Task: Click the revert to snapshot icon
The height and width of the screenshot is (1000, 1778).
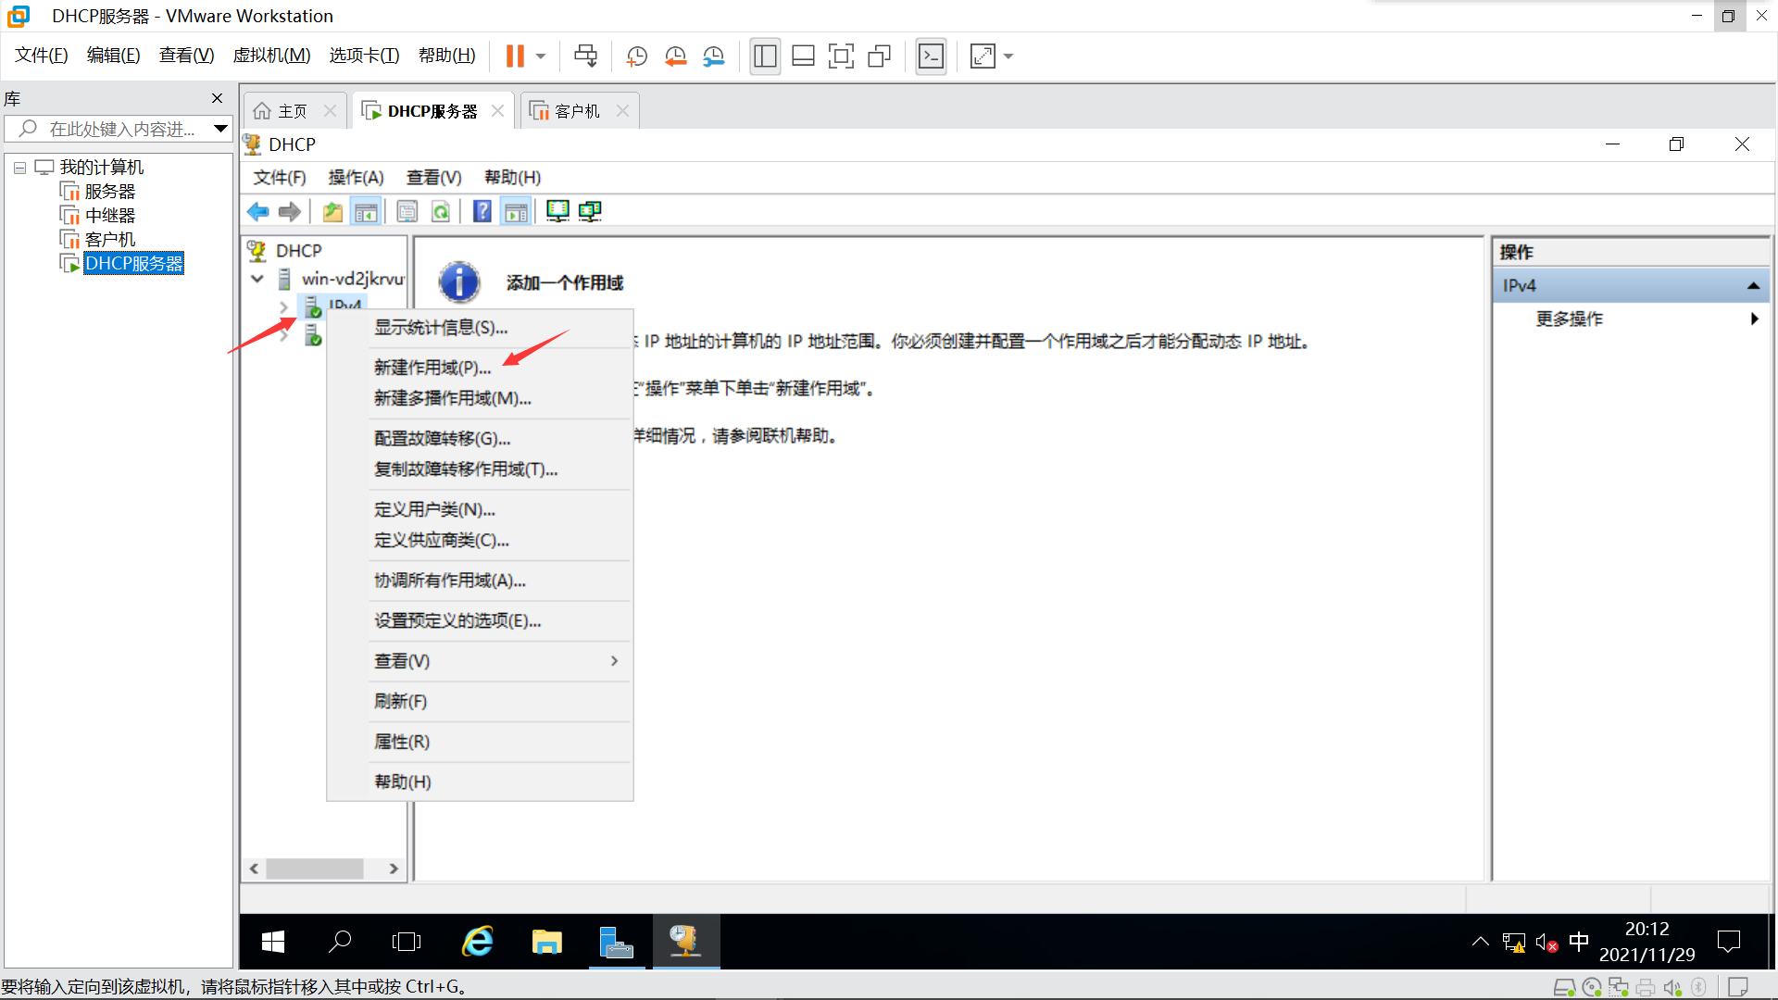Action: coord(675,56)
